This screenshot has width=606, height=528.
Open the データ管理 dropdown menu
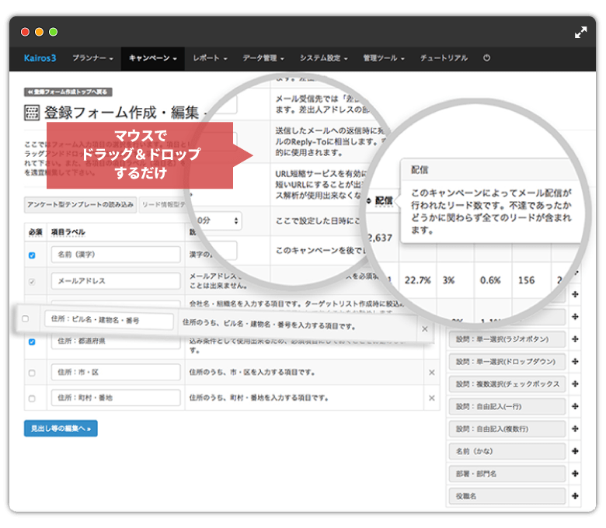[263, 58]
